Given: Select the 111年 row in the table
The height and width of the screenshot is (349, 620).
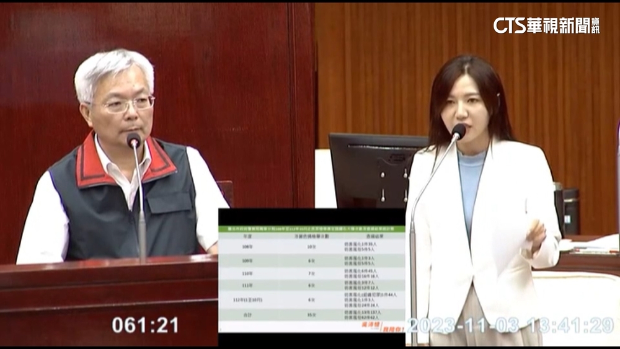Looking at the screenshot, I should [312, 285].
